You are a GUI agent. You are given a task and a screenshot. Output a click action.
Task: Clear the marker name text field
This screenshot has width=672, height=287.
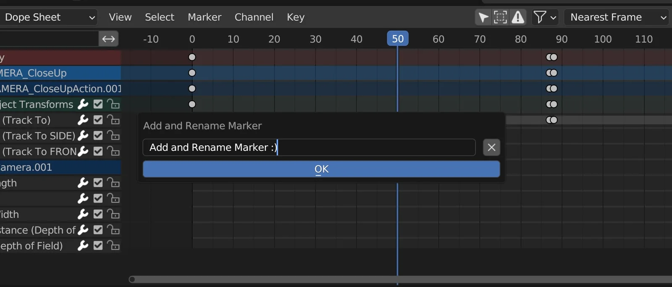coord(491,147)
